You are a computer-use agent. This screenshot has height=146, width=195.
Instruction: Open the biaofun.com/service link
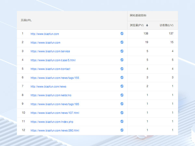tap(50, 51)
